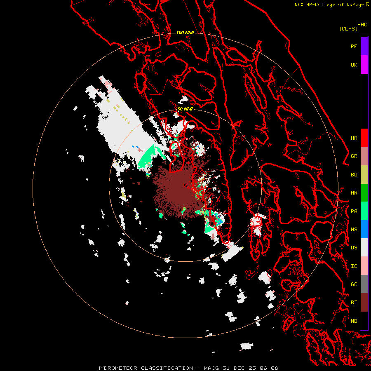Click the BI legend label

tap(354, 303)
